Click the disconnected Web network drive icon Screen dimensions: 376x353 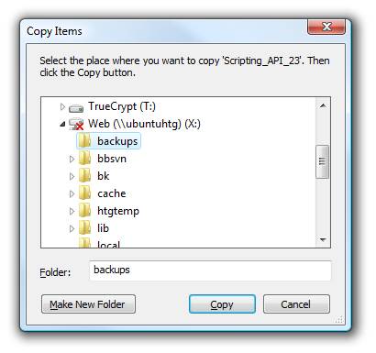(76, 124)
